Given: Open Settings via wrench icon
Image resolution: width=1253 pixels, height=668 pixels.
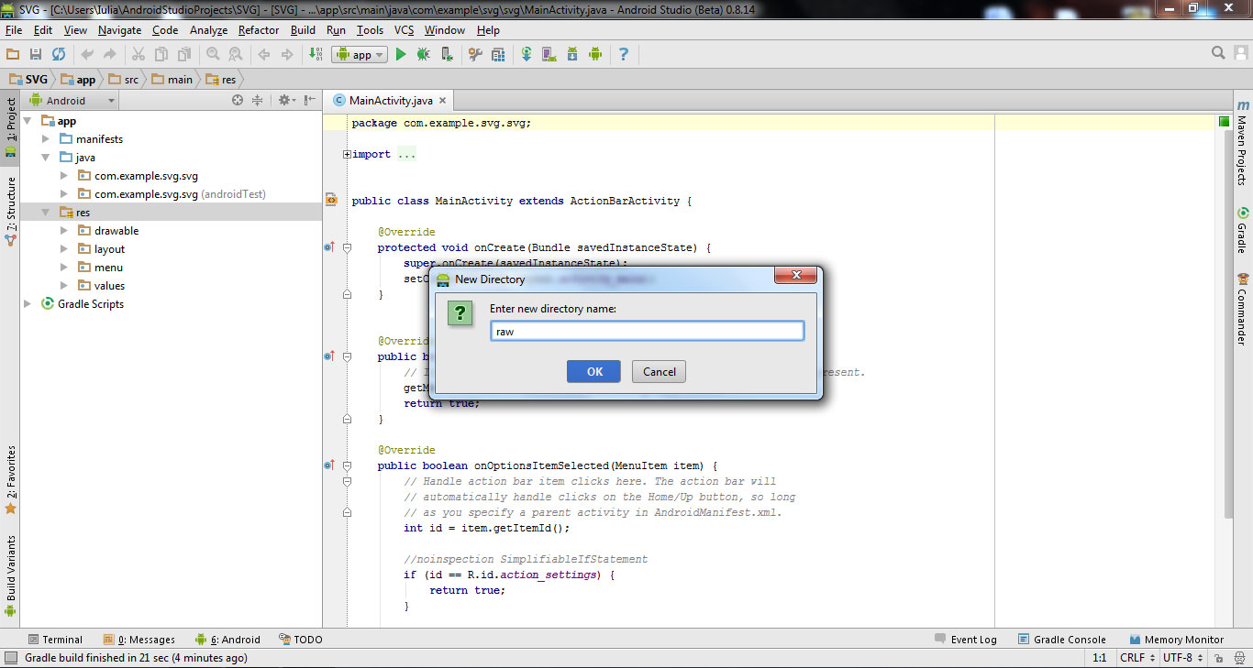Looking at the screenshot, I should pyautogui.click(x=475, y=55).
